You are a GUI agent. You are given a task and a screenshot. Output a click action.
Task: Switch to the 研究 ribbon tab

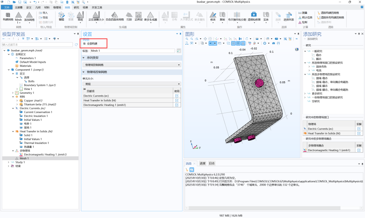click(x=76, y=7)
